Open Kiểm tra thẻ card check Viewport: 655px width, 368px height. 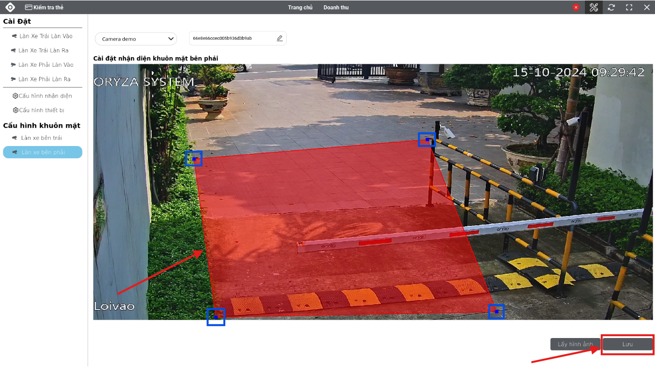(x=44, y=7)
